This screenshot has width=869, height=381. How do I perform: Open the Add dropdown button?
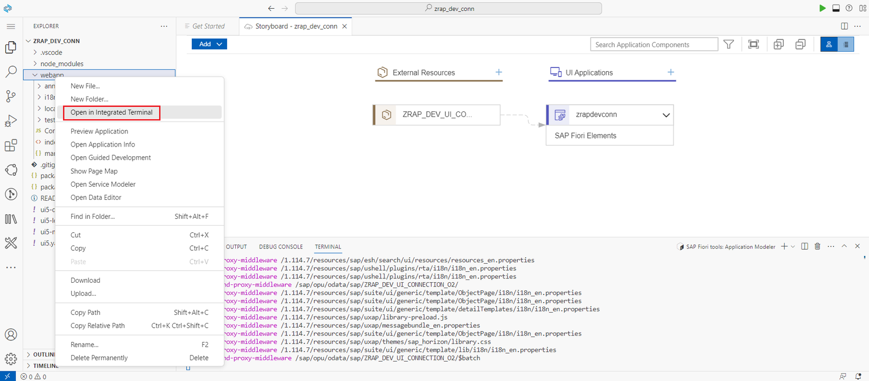[x=209, y=44]
